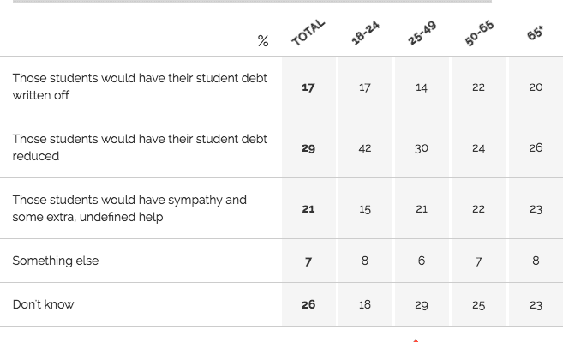Select the 'student debt written off' row label
563x342 pixels.
pyautogui.click(x=140, y=87)
